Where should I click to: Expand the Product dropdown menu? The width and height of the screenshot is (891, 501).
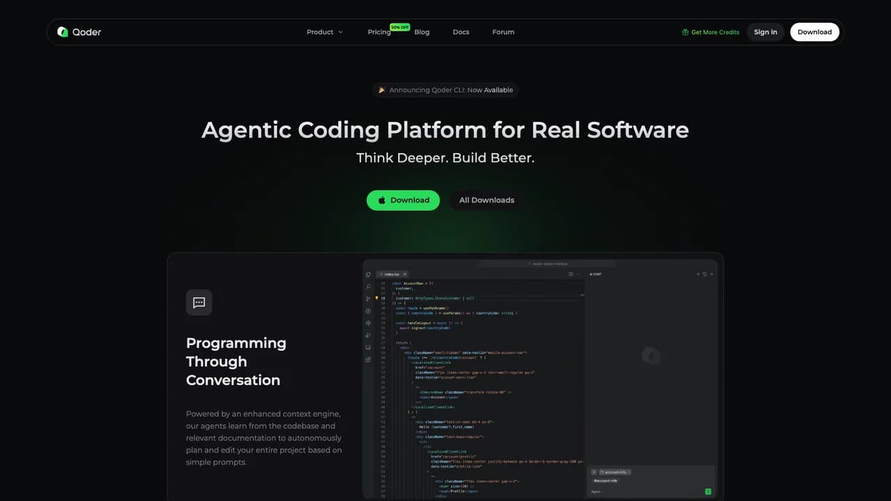pos(324,32)
